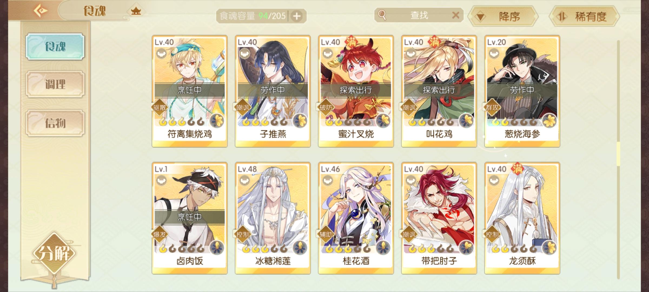The width and height of the screenshot is (649, 292).
Task: Open the 稀有度 sort dropdown
Action: [585, 16]
